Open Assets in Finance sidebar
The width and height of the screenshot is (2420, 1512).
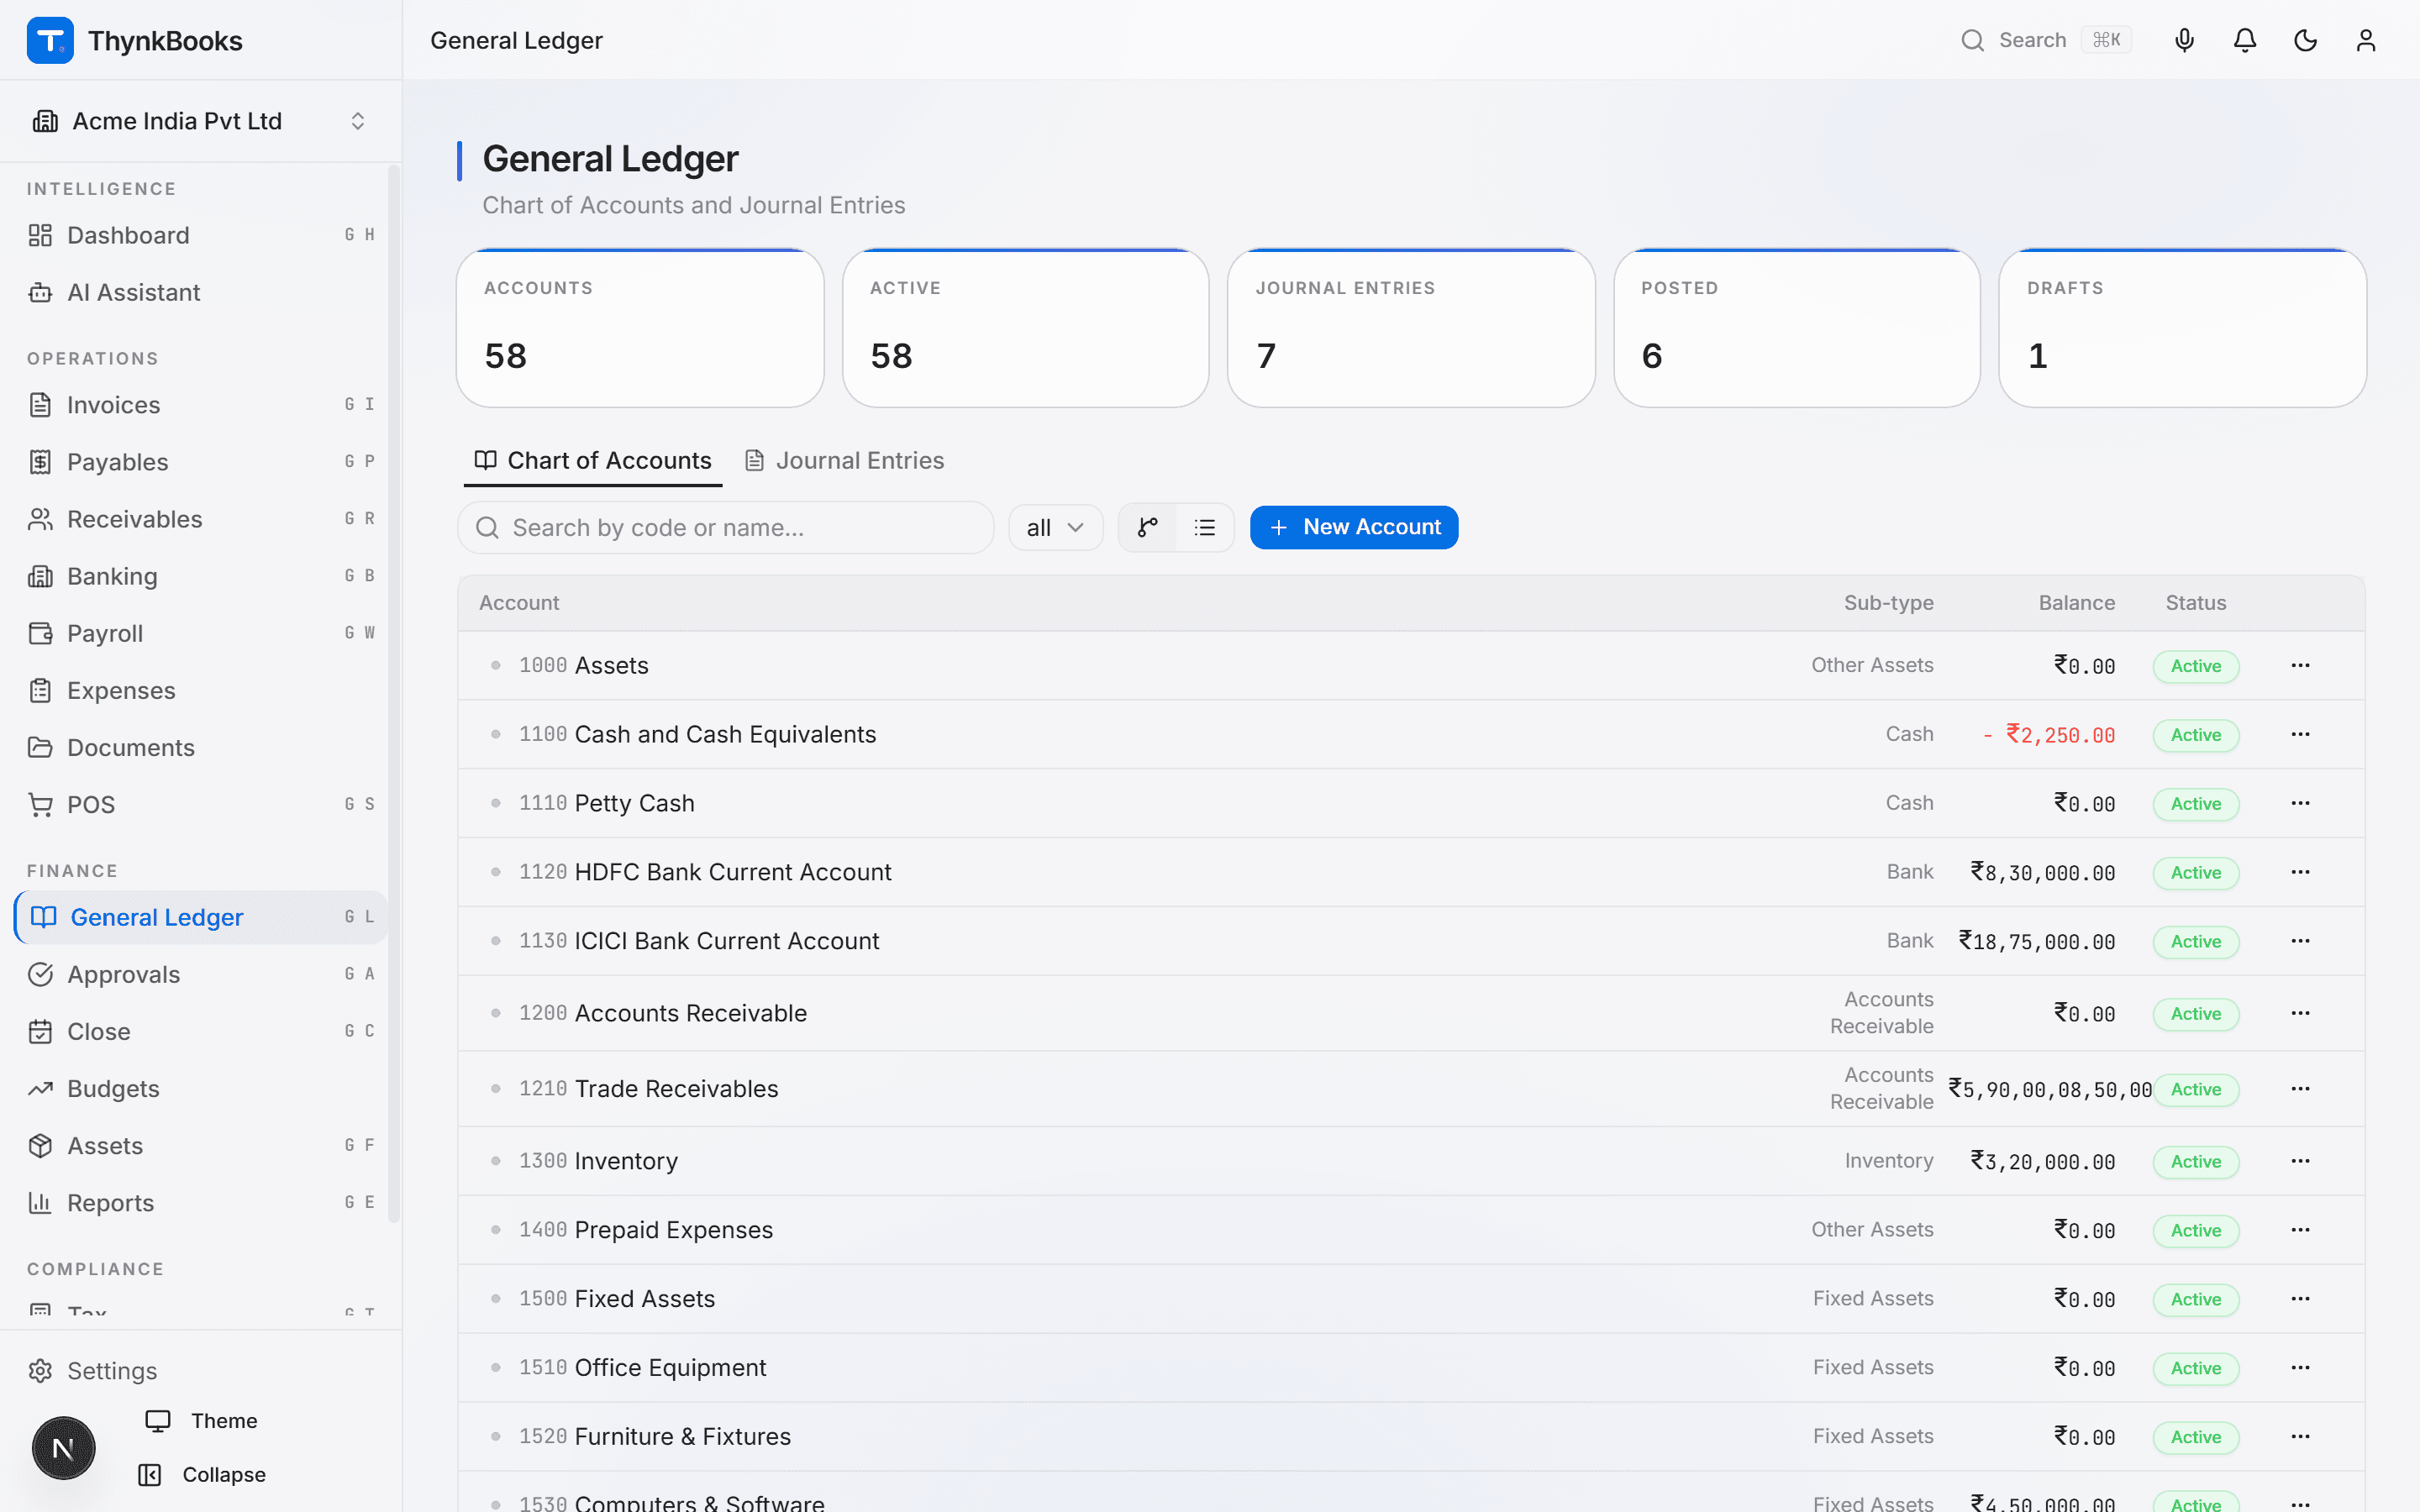200,1146
